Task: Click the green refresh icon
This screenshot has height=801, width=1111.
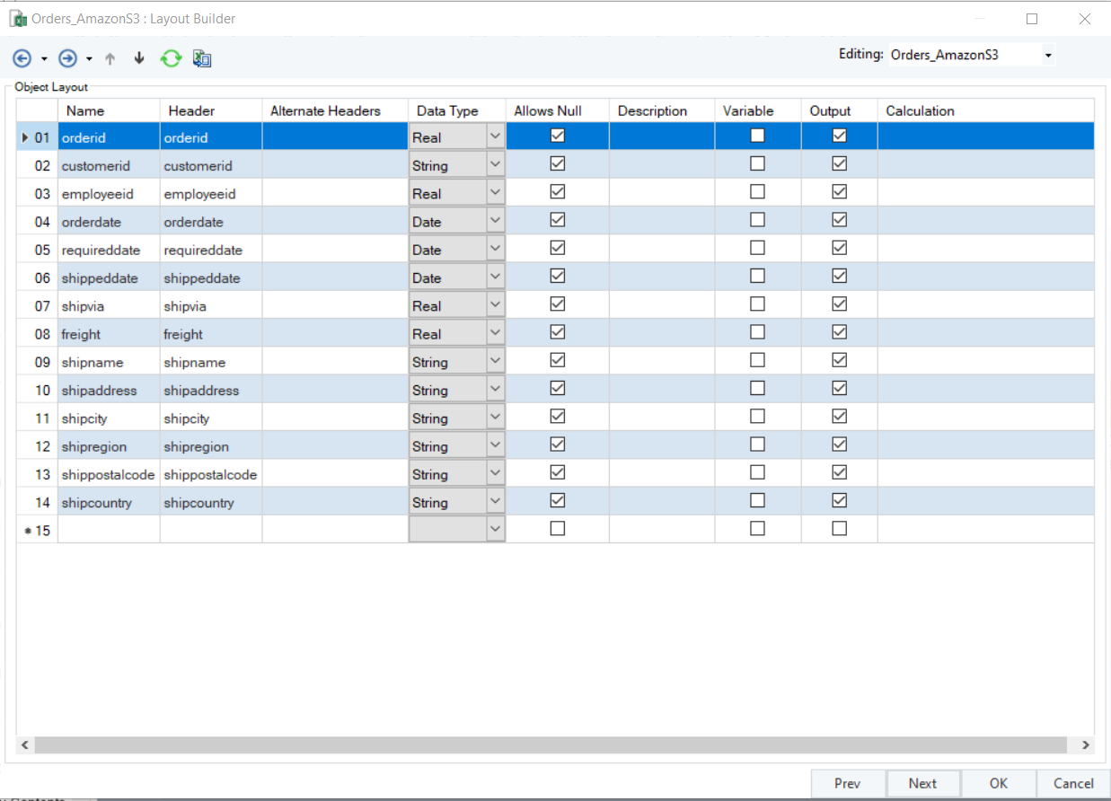Action: 171,58
